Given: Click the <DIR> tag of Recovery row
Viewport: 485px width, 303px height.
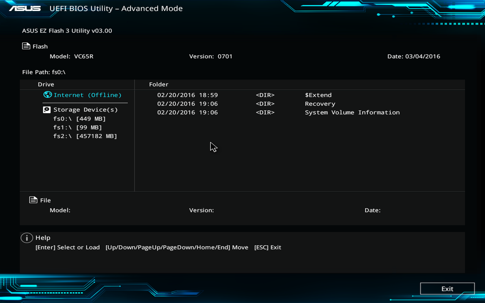Looking at the screenshot, I should point(265,104).
